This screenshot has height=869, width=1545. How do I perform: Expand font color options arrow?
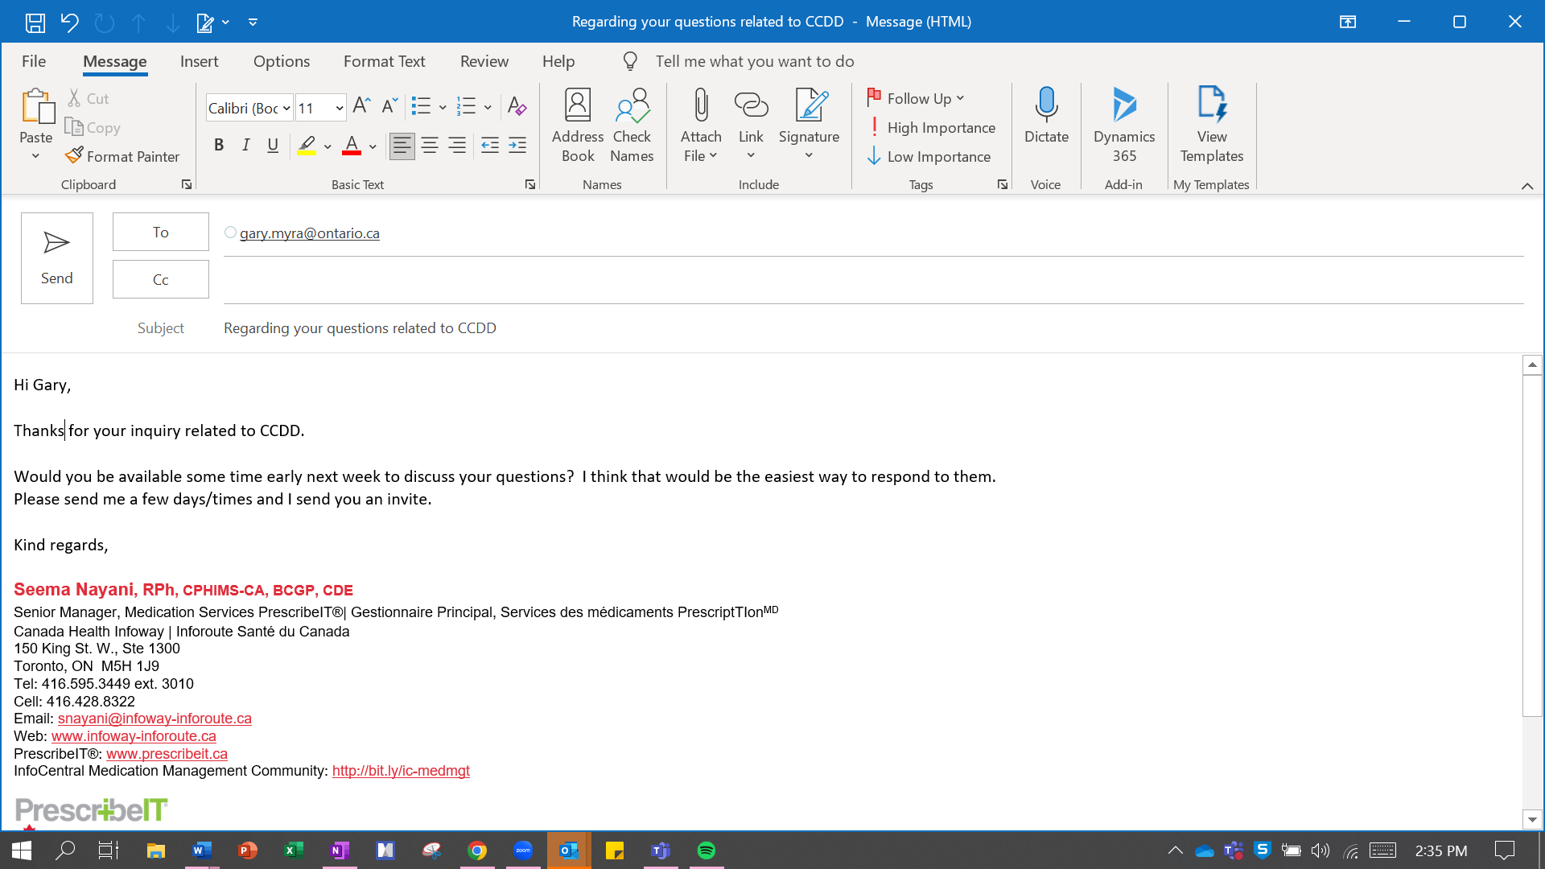coord(373,146)
